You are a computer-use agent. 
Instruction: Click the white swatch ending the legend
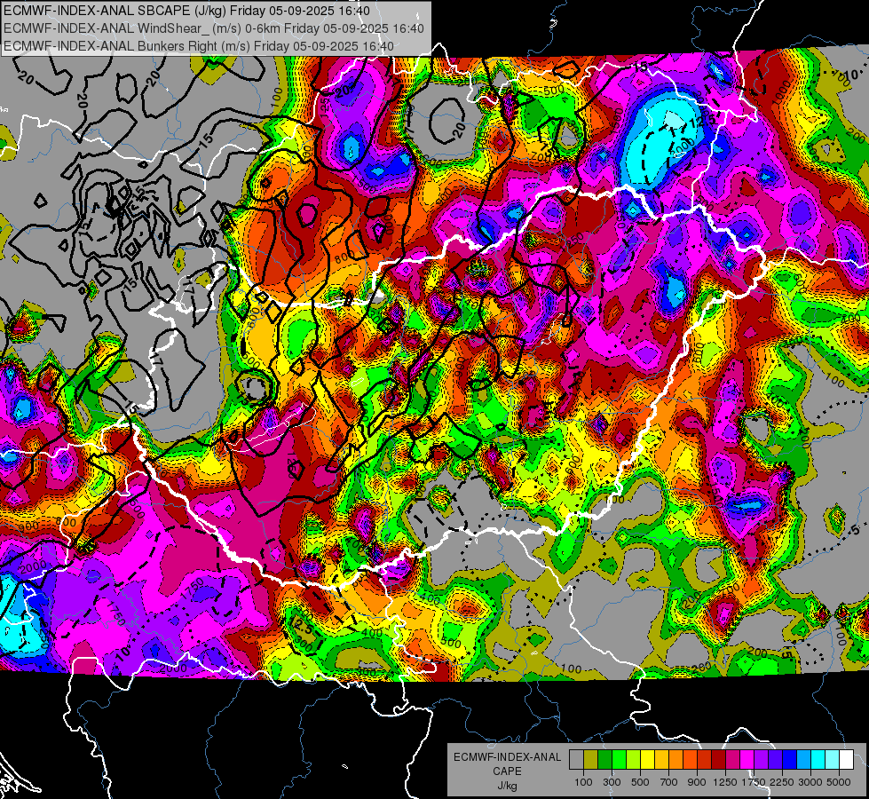pyautogui.click(x=846, y=760)
